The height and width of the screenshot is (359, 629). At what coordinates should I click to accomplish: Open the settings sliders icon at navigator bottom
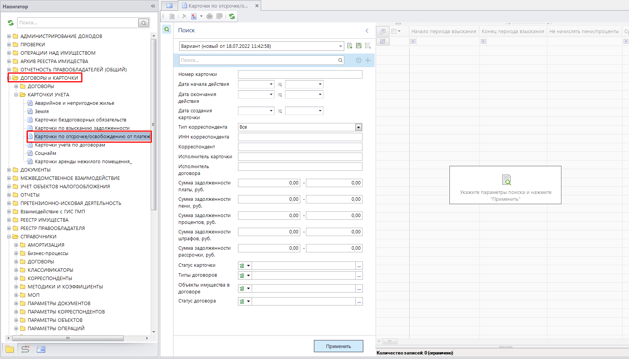pyautogui.click(x=25, y=349)
